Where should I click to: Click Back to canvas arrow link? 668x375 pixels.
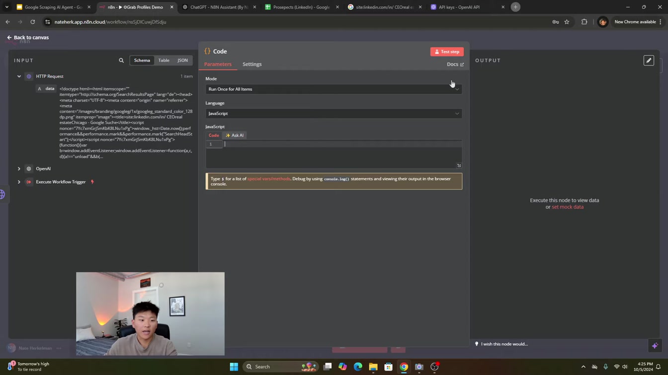pyautogui.click(x=28, y=37)
